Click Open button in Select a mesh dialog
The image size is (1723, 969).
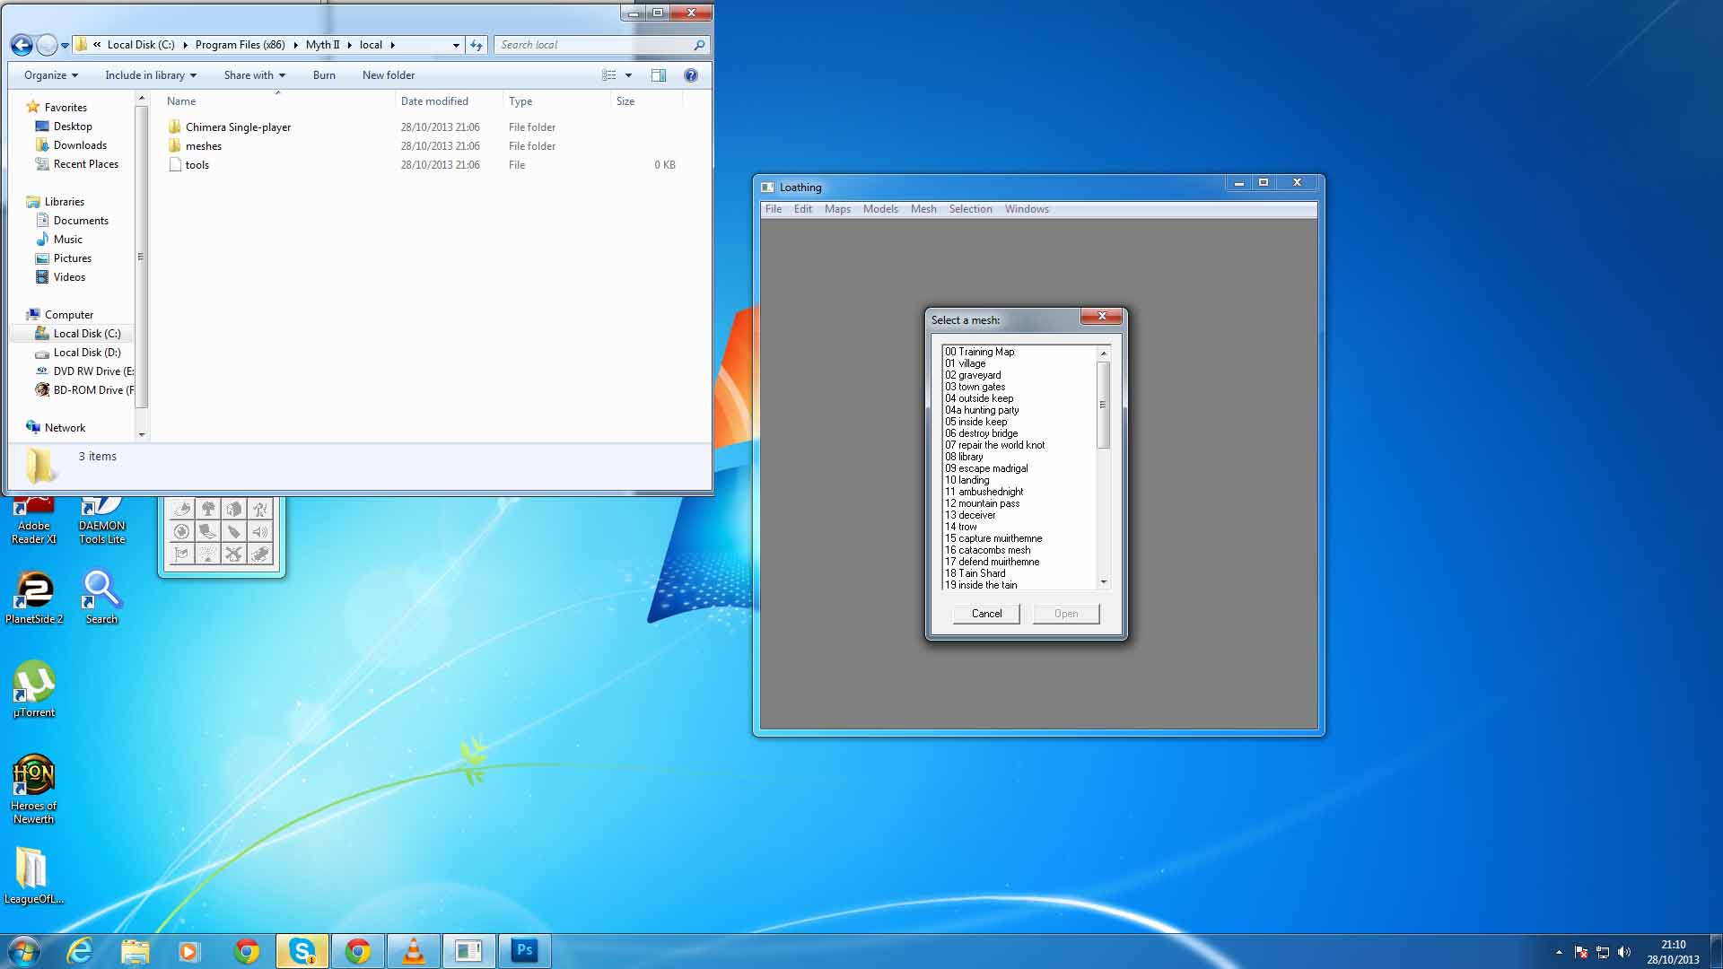tap(1063, 613)
